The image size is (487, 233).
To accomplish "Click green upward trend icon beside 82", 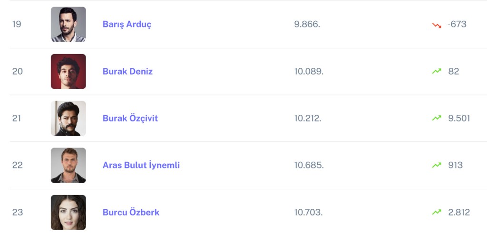I will pos(437,71).
